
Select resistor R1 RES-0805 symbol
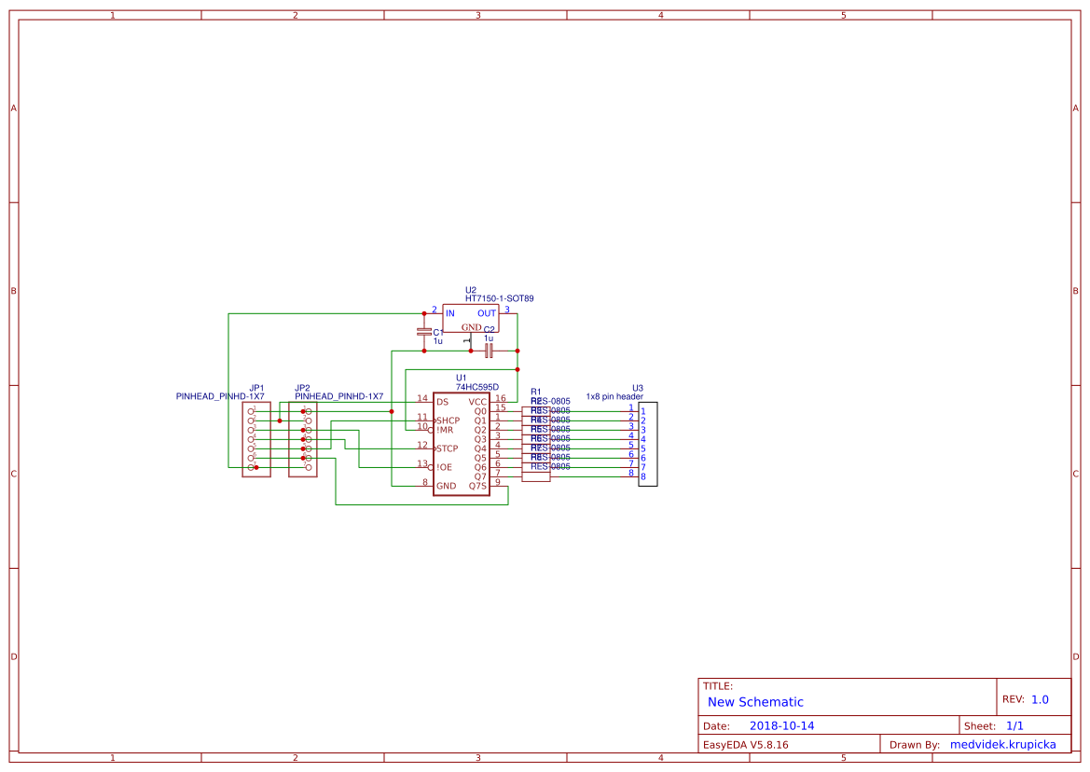pyautogui.click(x=537, y=410)
